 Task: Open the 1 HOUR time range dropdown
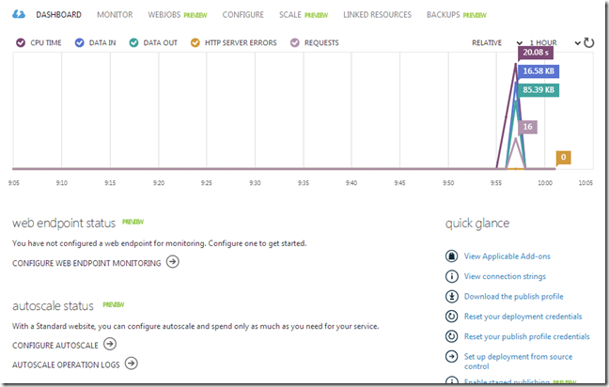[x=555, y=42]
